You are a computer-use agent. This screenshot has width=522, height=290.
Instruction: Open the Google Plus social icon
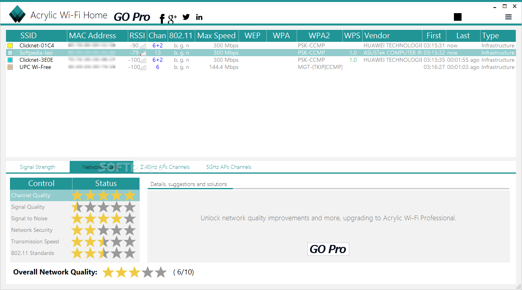point(172,18)
